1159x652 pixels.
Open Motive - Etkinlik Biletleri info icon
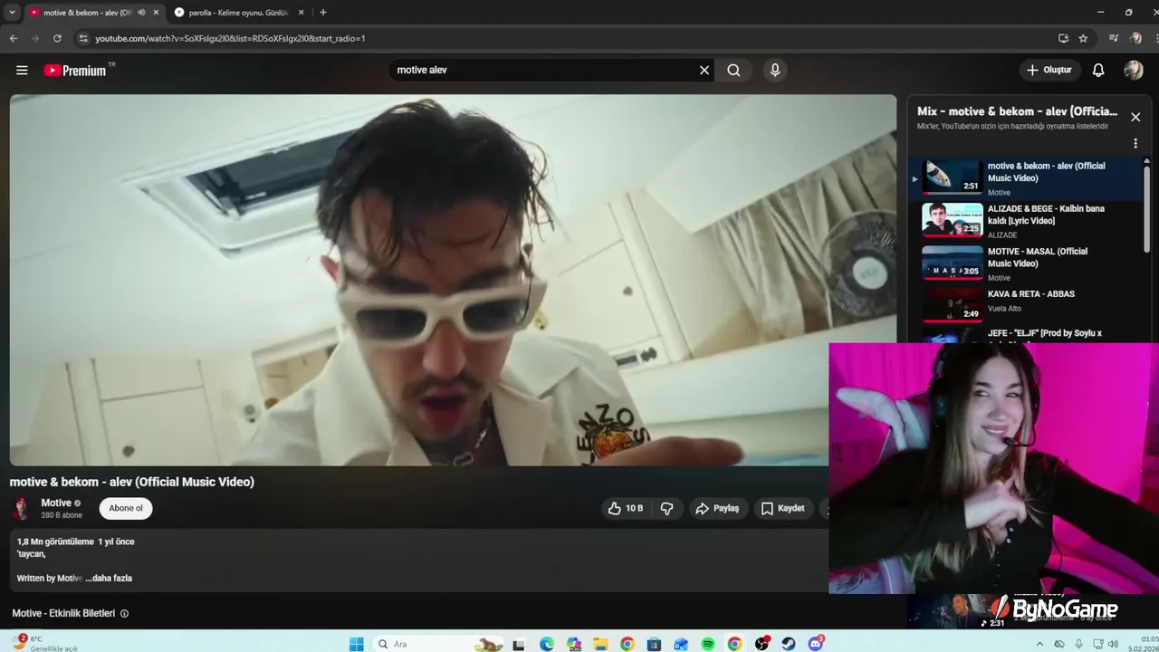coord(125,613)
